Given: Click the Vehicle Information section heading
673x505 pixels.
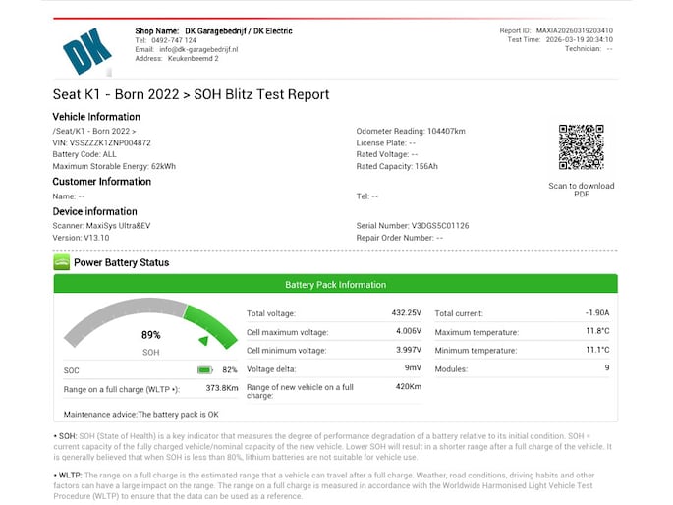Looking at the screenshot, I should (x=96, y=117).
